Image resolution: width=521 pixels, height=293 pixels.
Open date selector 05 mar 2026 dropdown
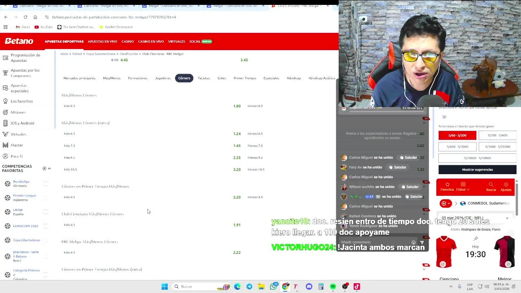475,218
